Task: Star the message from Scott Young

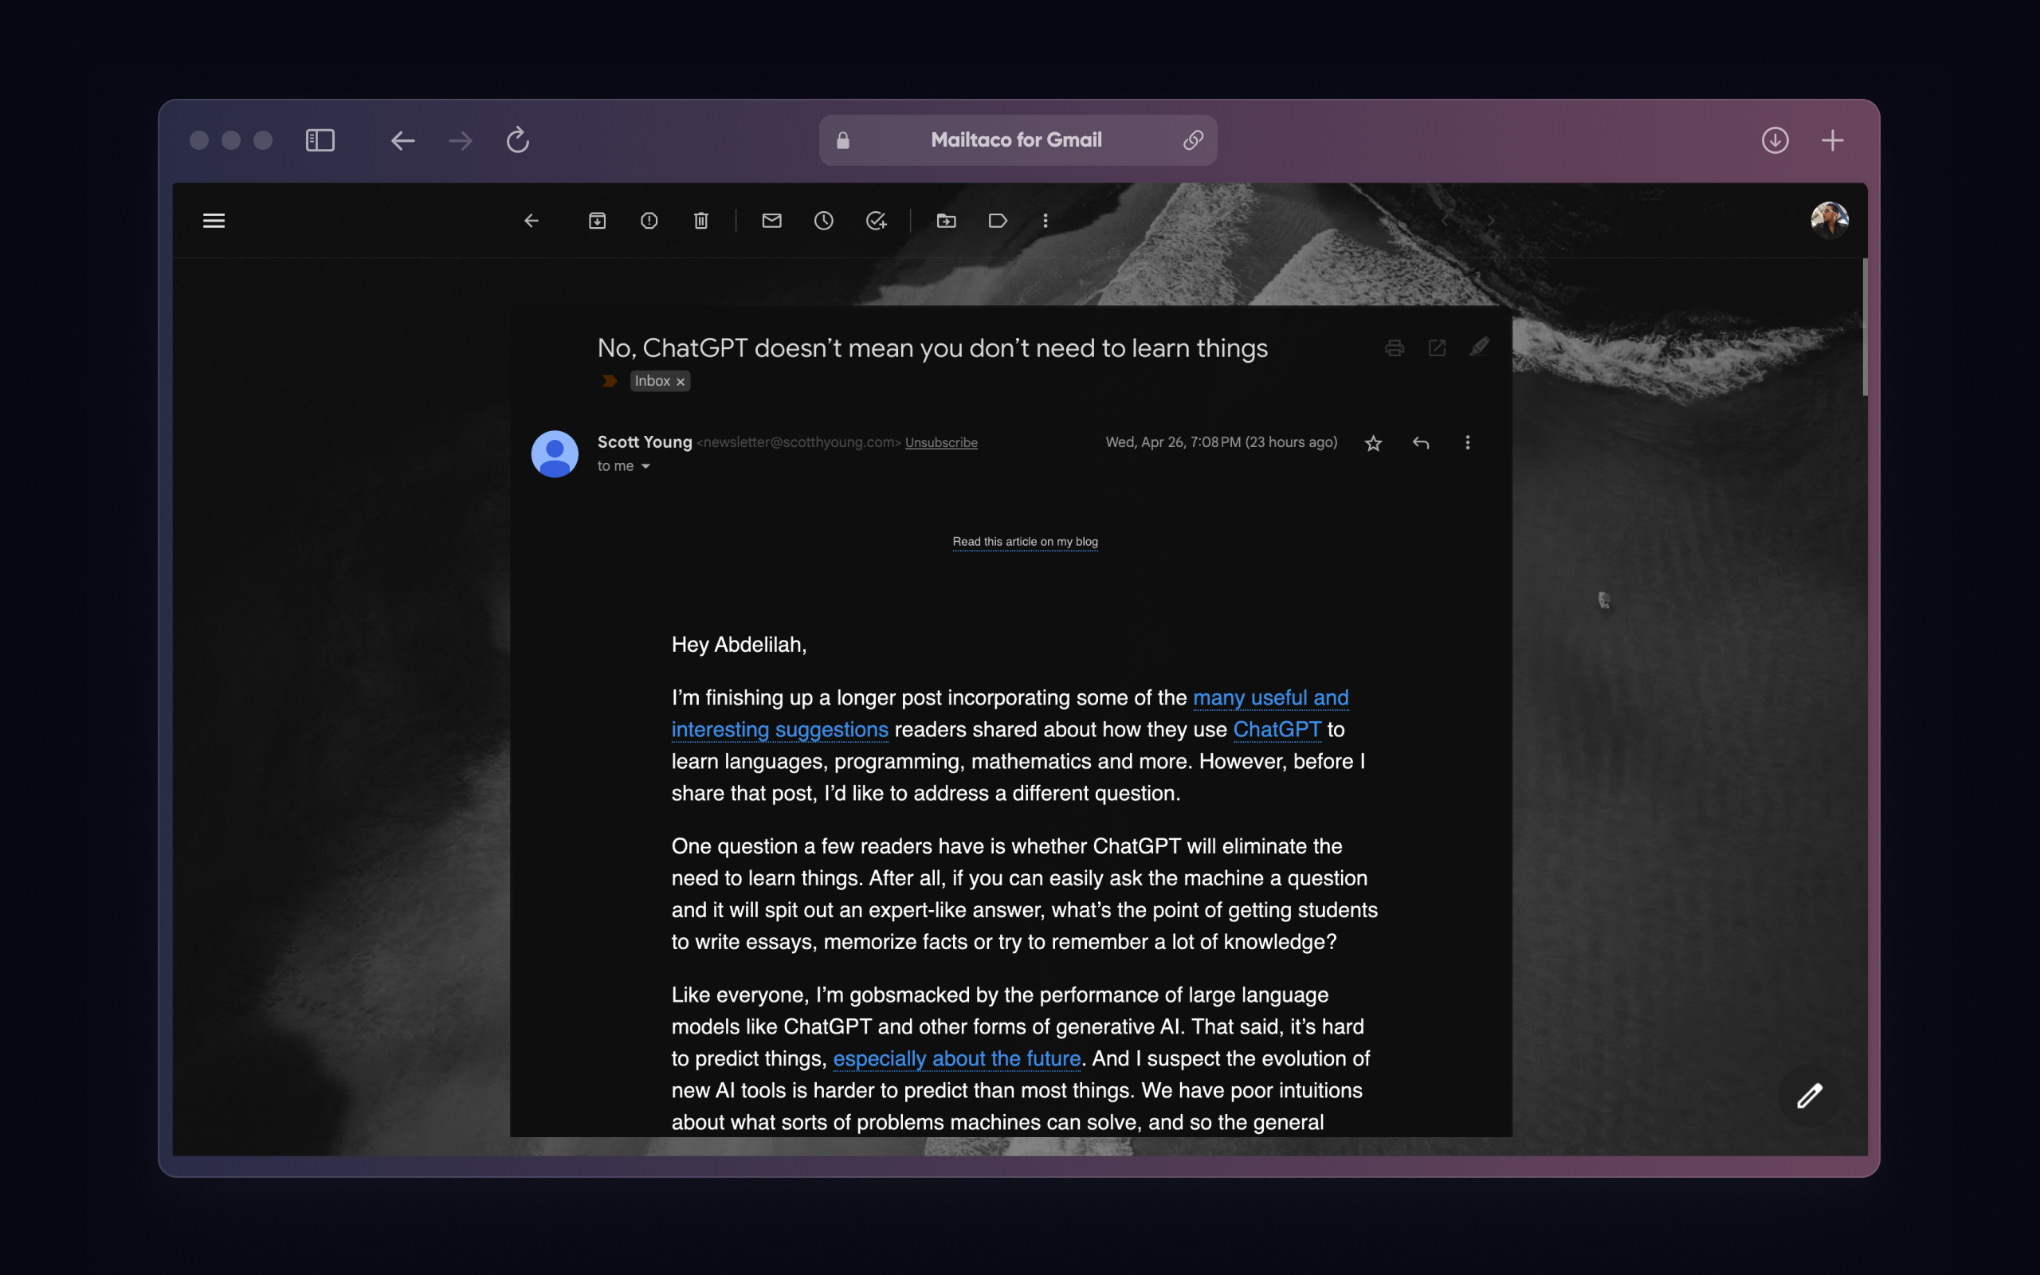Action: [x=1373, y=443]
